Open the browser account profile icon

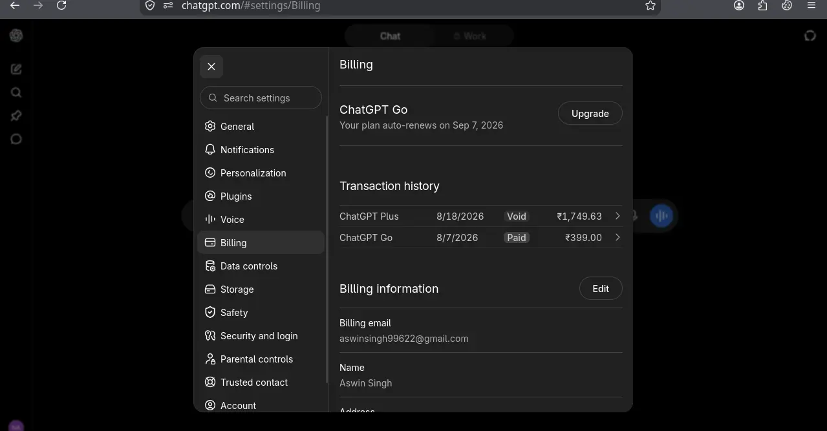(x=739, y=5)
